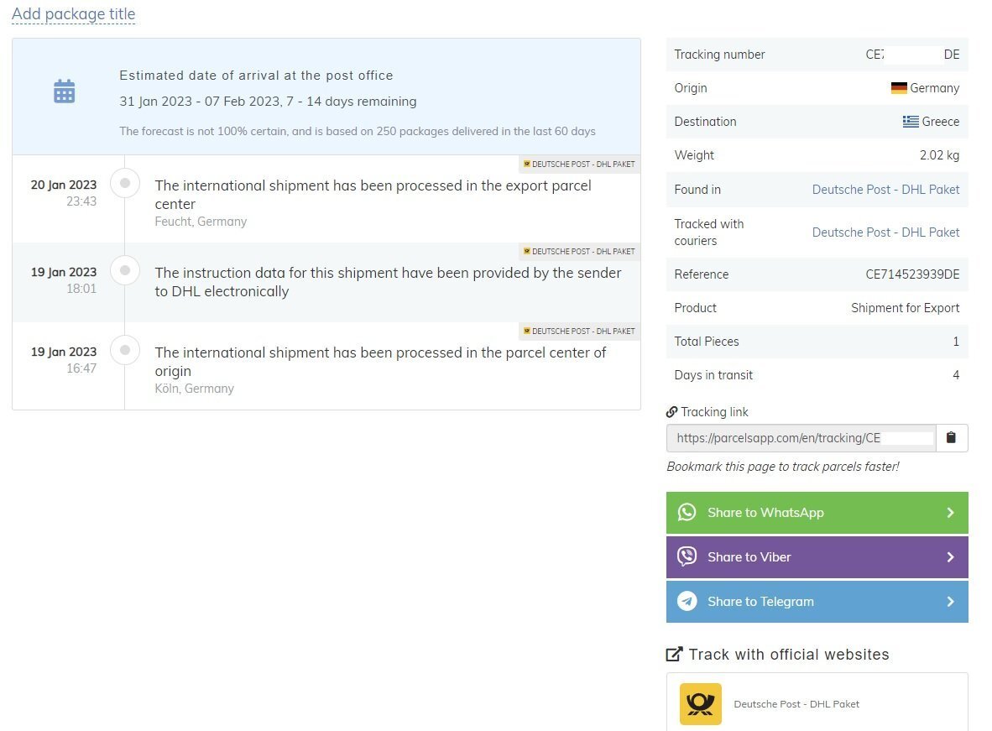Click the Viber logo icon

[687, 557]
